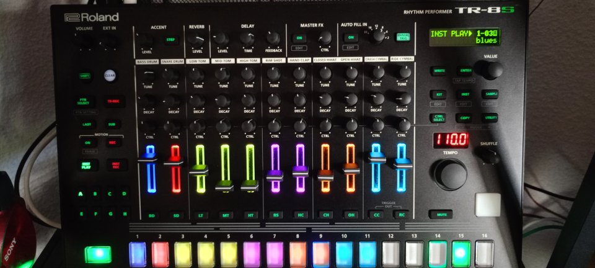Click the RIDE CYMBAL DECAY knob

tap(403, 99)
